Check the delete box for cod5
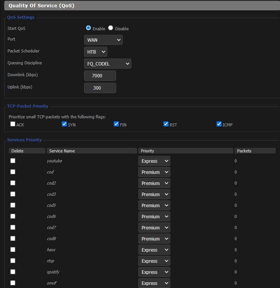The width and height of the screenshot is (280, 288). (13, 205)
